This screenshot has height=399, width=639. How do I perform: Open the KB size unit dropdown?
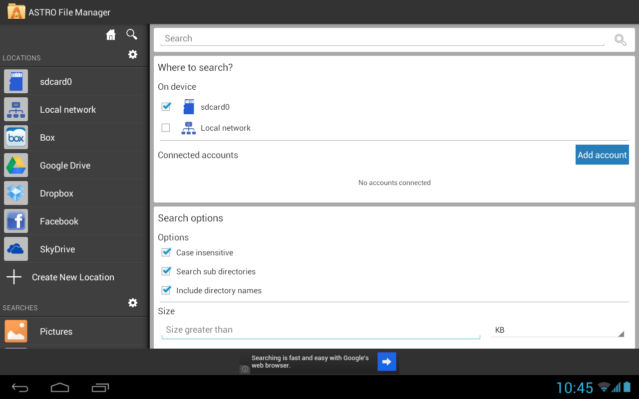[557, 330]
